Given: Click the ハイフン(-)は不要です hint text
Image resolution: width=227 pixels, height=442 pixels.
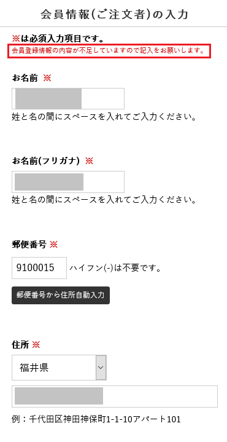Looking at the screenshot, I should pyautogui.click(x=115, y=268).
